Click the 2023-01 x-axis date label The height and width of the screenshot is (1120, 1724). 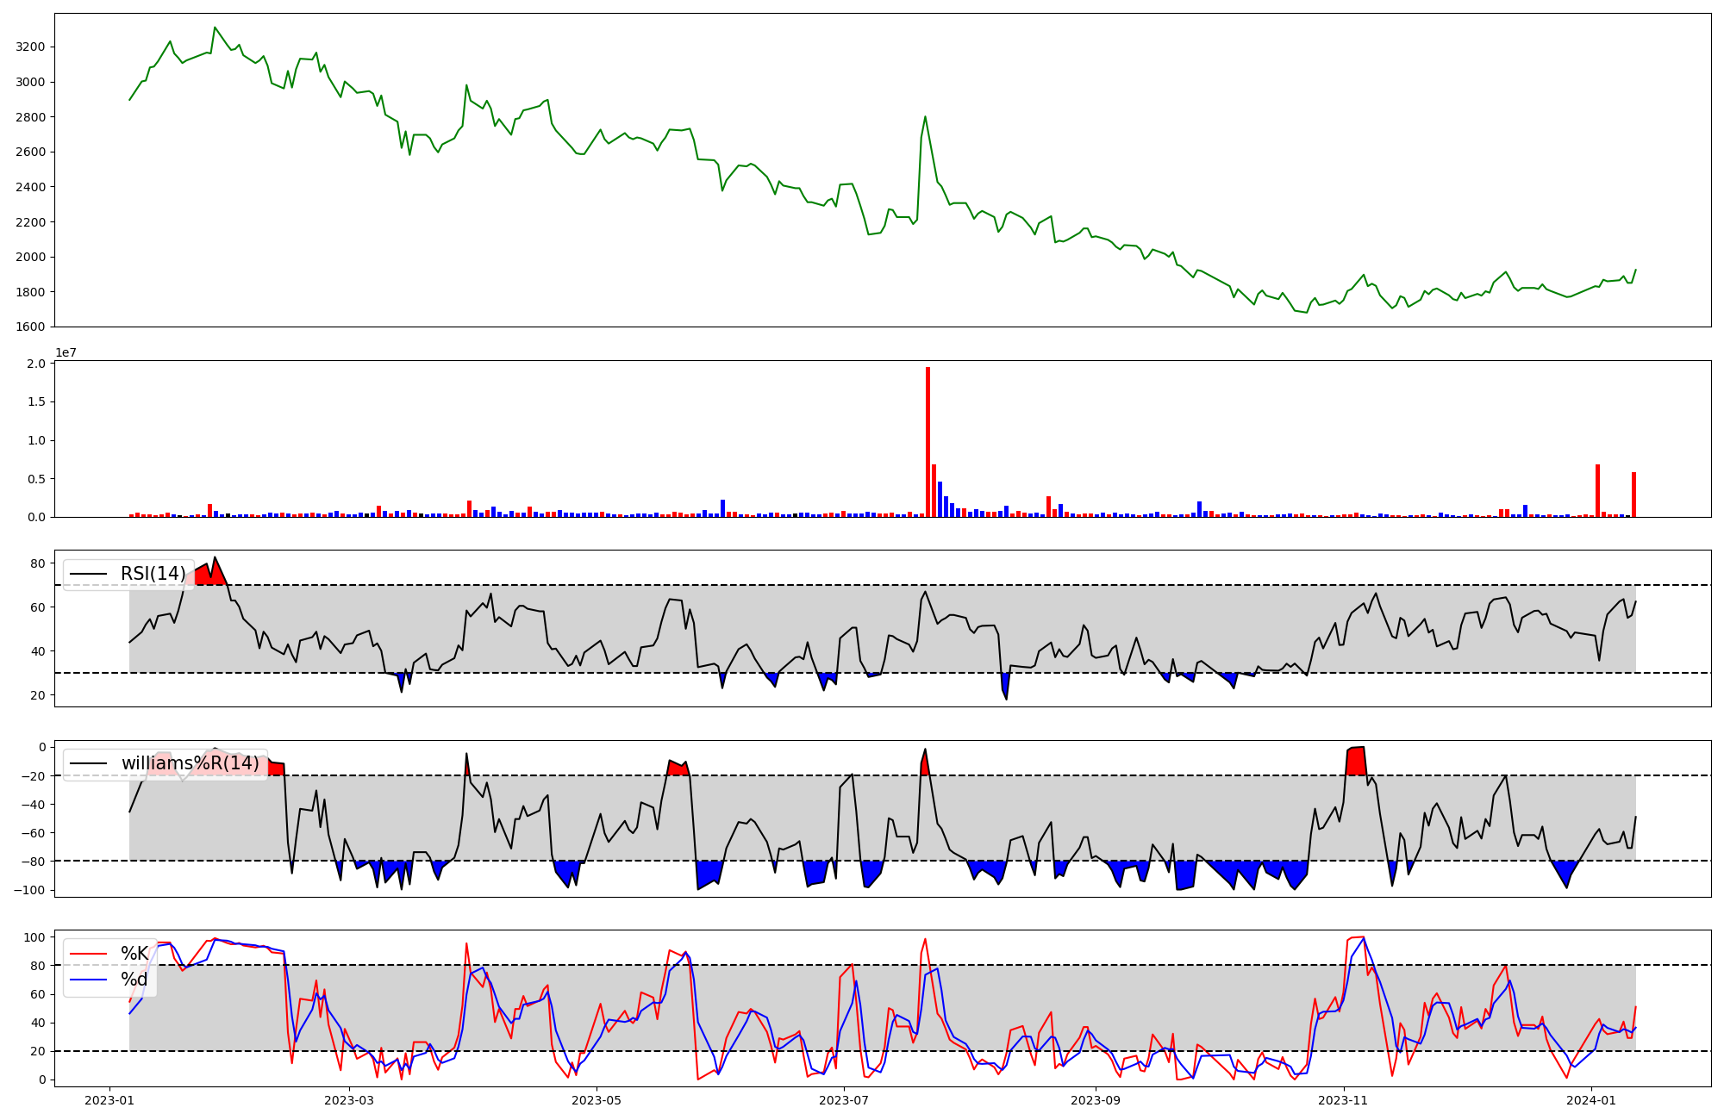pos(109,1100)
